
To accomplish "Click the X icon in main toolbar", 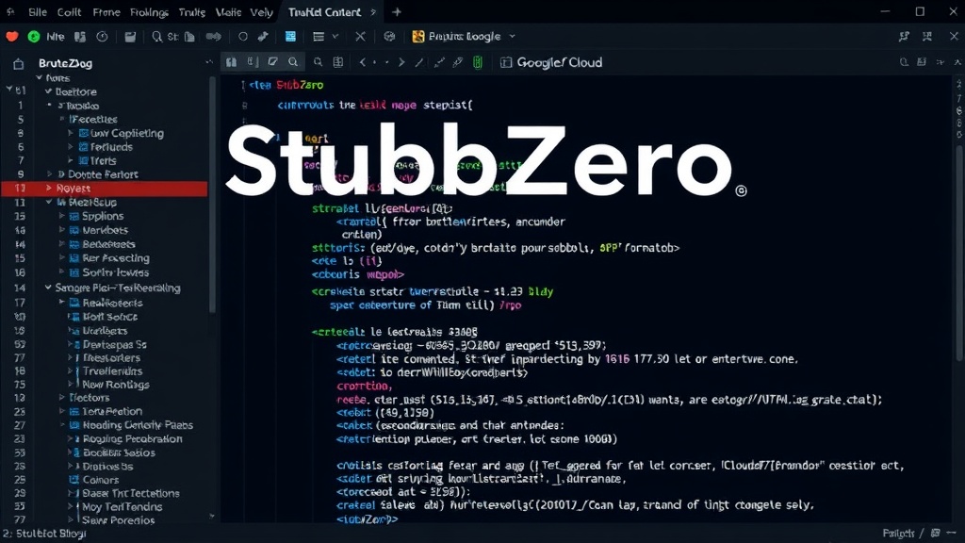I will coord(360,37).
